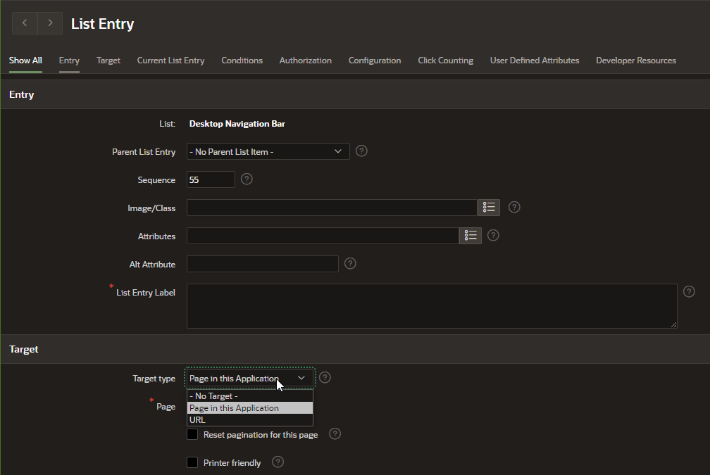The width and height of the screenshot is (710, 475).
Task: Click the Sequence input field
Action: pyautogui.click(x=211, y=179)
